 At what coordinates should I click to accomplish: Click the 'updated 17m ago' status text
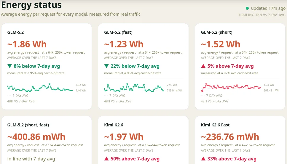pos(268,8)
